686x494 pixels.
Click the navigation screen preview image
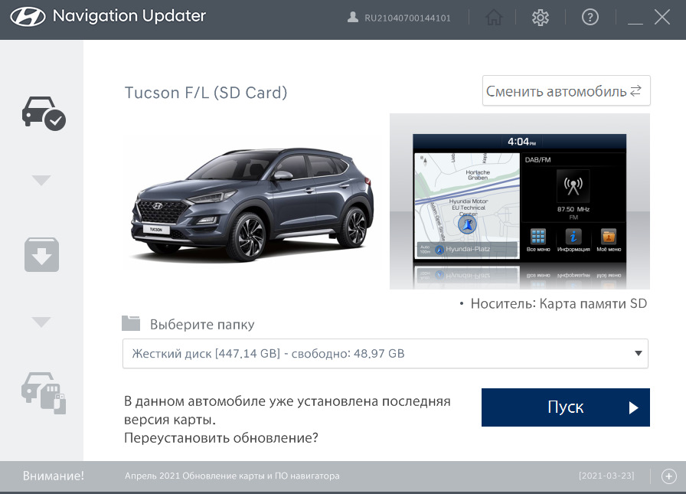[x=519, y=201]
